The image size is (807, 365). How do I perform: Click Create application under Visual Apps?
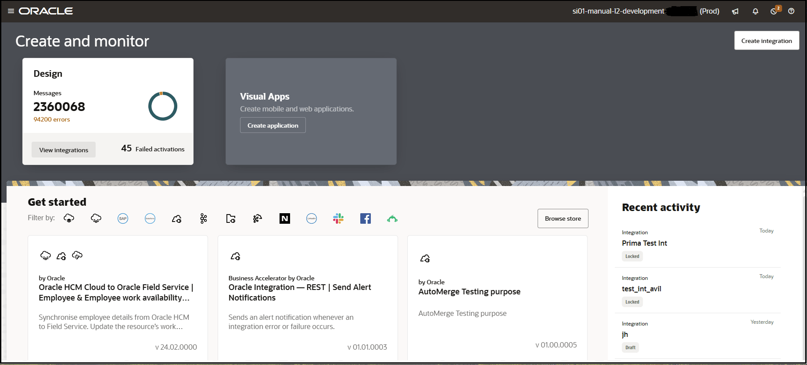[x=273, y=125]
